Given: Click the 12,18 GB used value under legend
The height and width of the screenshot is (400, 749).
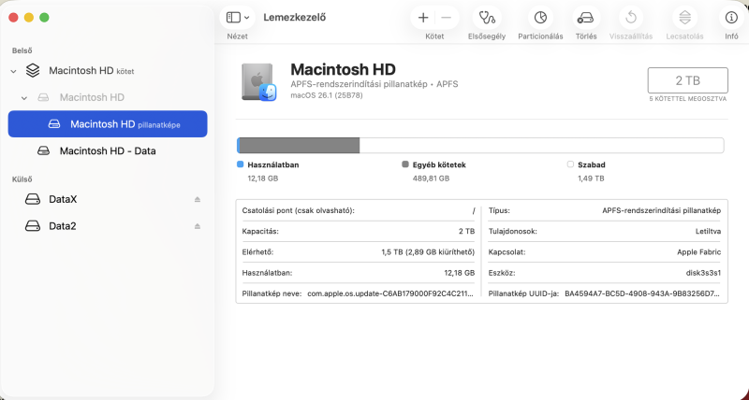Looking at the screenshot, I should (263, 179).
